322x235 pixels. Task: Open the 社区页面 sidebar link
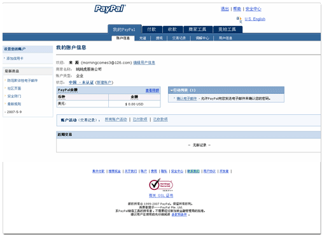(x=14, y=88)
